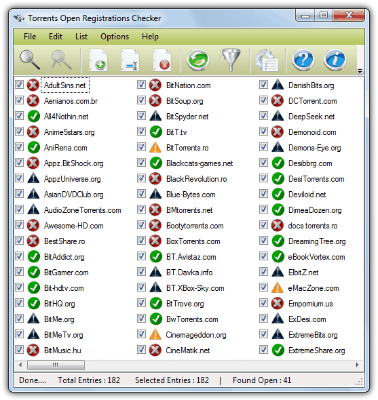Click the Total Entries : 182 status text
378x400 pixels.
click(89, 380)
